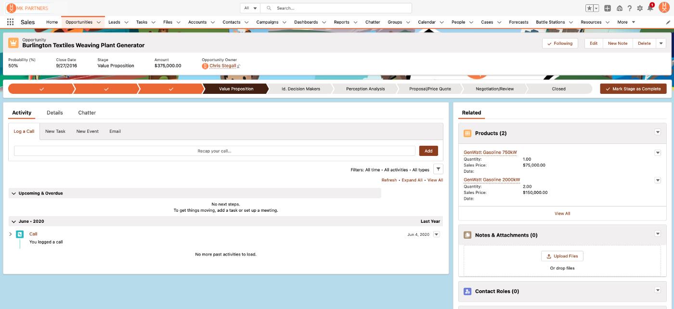Open the global actions plus icon
The image size is (674, 309).
tap(608, 8)
